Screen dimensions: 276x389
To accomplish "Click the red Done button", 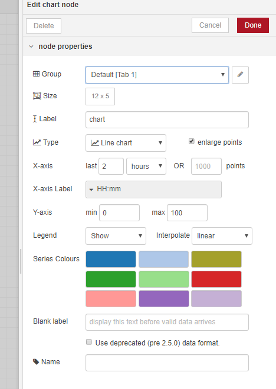I will click(x=253, y=25).
